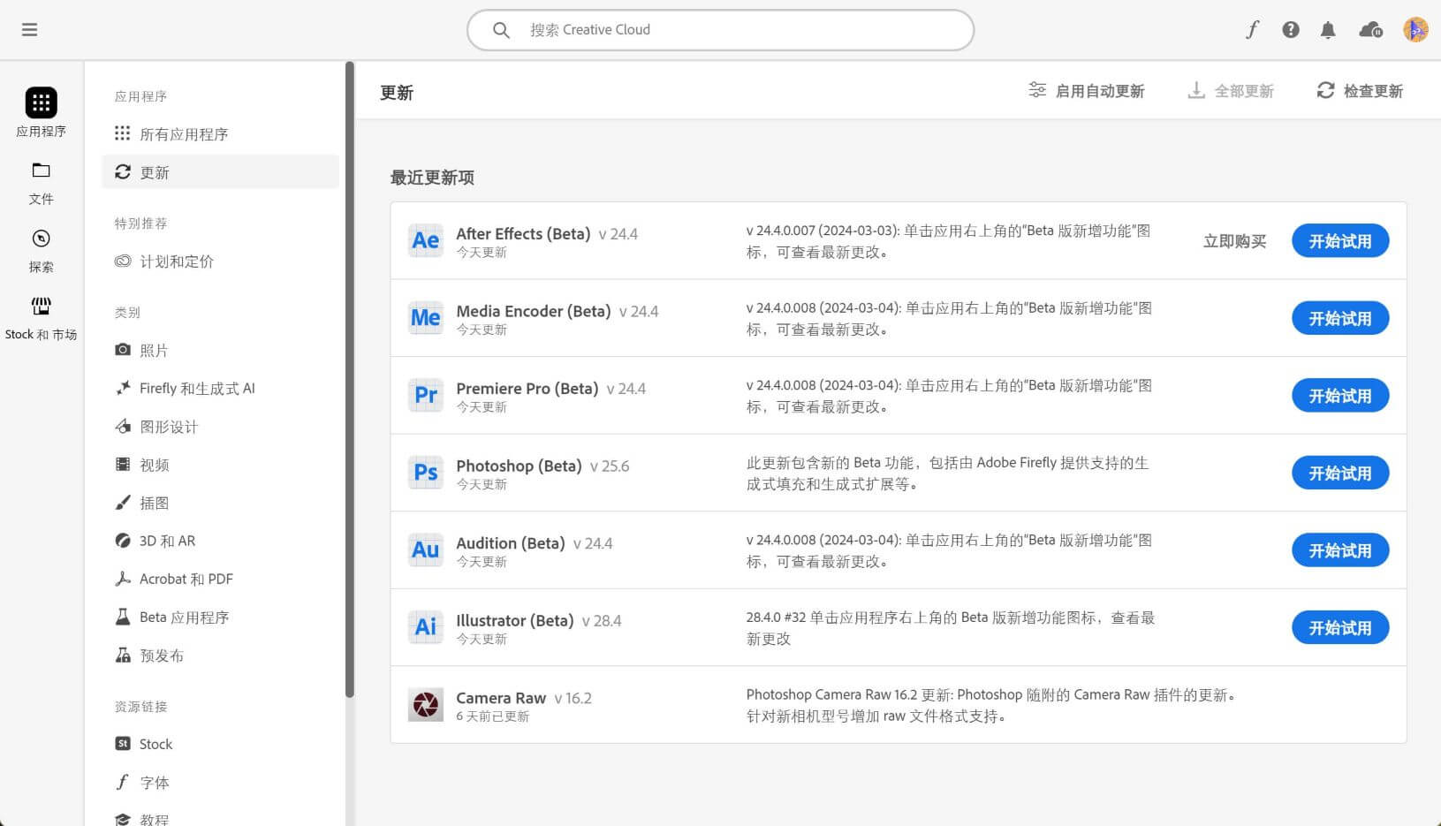The image size is (1441, 826).
Task: Open the help question mark icon
Action: 1291,30
